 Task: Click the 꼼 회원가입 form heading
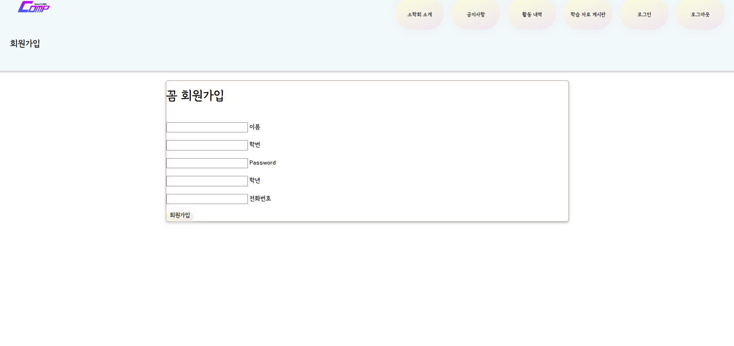195,95
